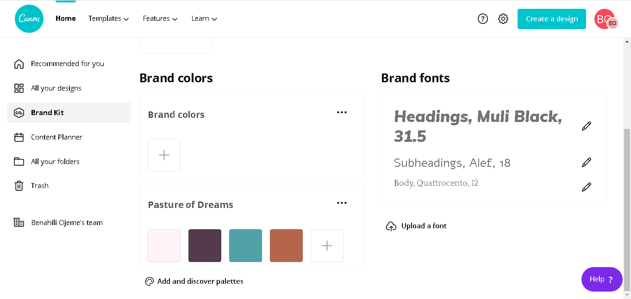
Task: Open the help question mark icon
Action: 483,19
